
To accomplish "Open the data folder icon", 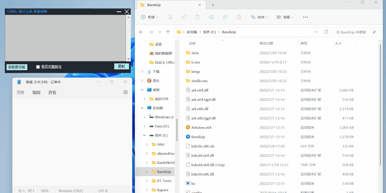I will [x=188, y=53].
